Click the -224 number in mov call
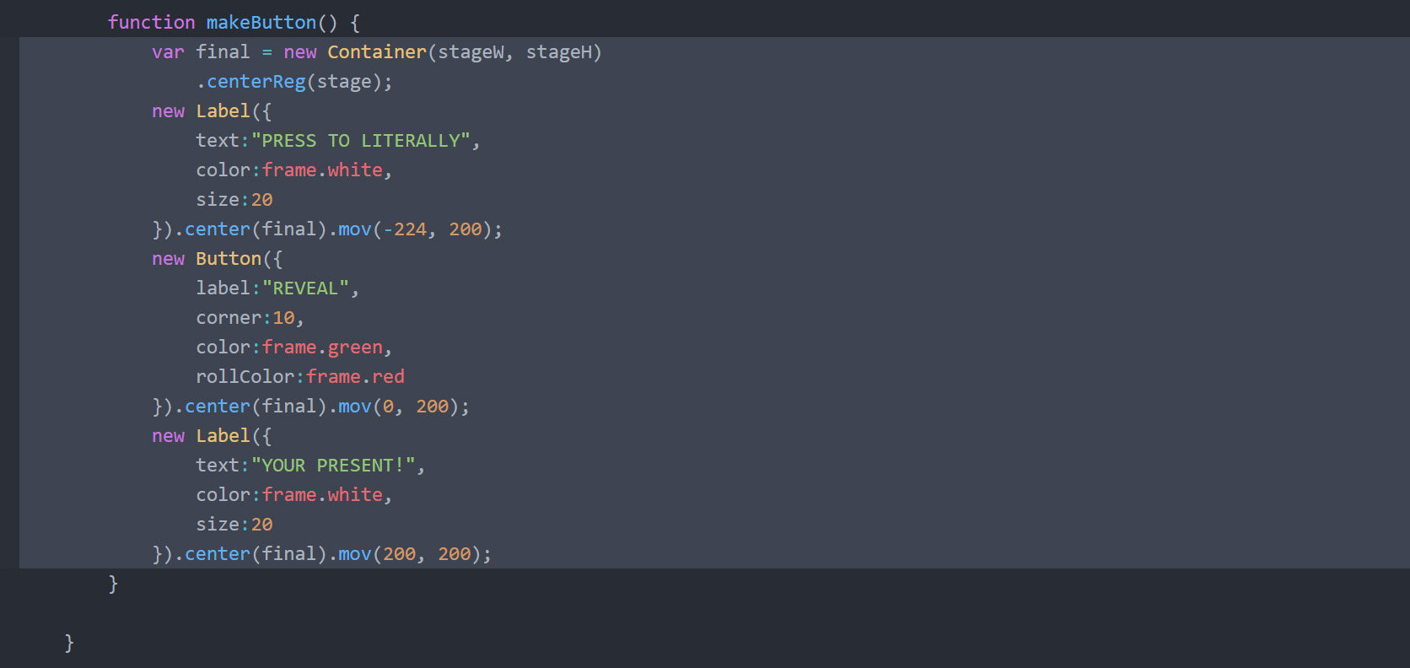1410x668 pixels. (x=405, y=229)
